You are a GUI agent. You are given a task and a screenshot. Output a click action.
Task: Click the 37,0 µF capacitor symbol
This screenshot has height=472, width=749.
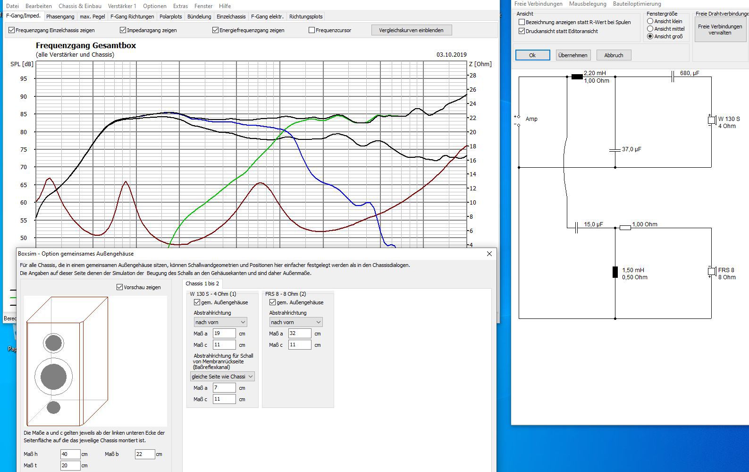(x=614, y=150)
